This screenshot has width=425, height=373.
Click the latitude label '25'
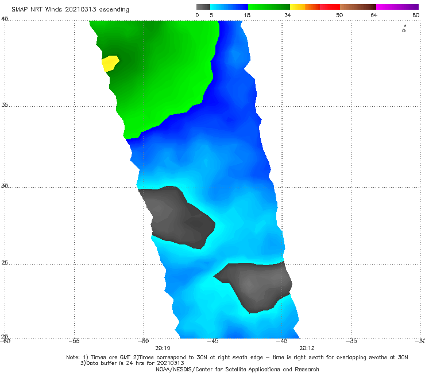tap(5, 263)
